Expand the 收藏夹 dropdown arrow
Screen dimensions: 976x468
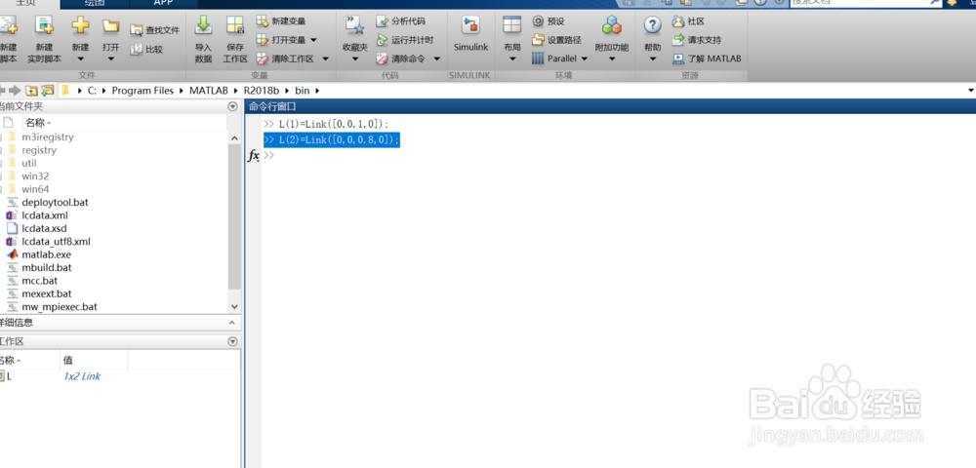pyautogui.click(x=355, y=59)
